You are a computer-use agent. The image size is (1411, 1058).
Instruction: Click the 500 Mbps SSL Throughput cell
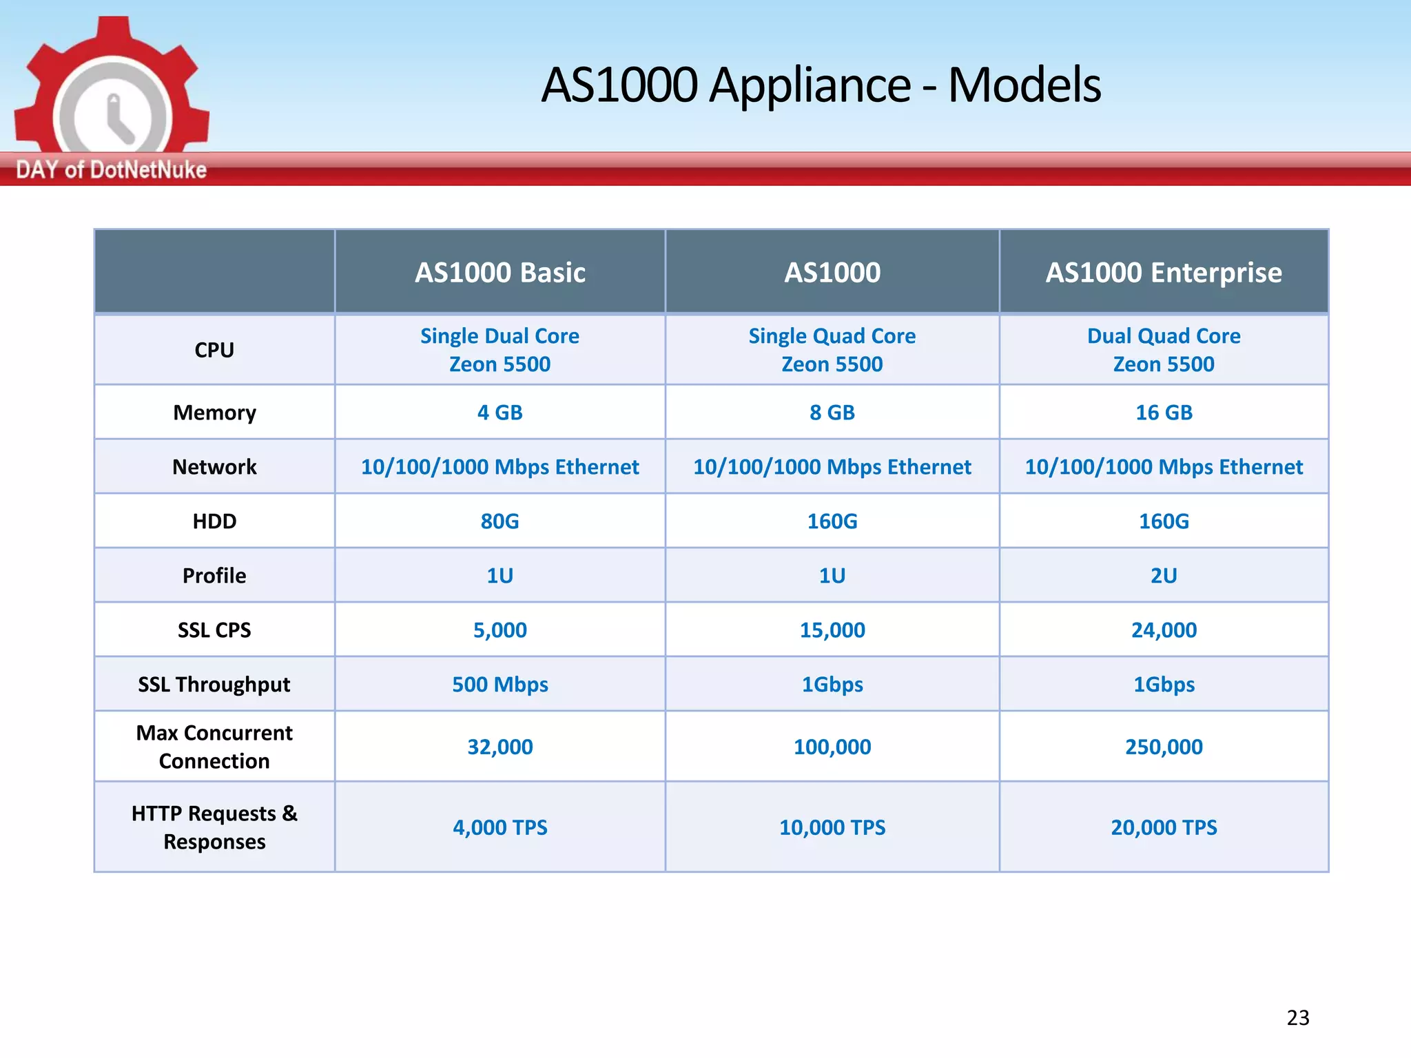499,684
